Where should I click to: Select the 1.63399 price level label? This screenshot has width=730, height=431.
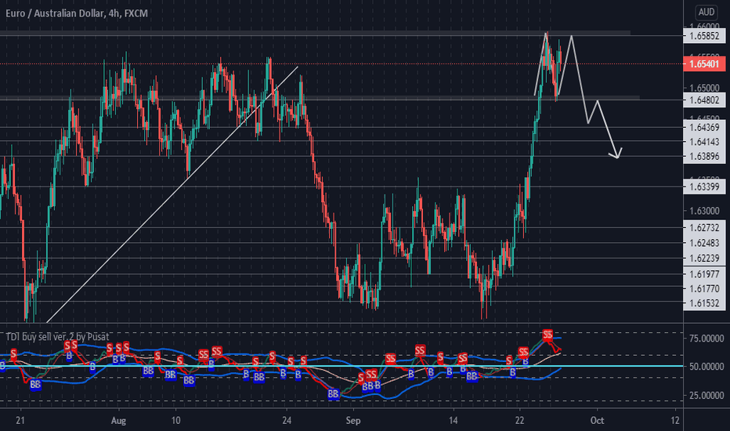(x=704, y=187)
